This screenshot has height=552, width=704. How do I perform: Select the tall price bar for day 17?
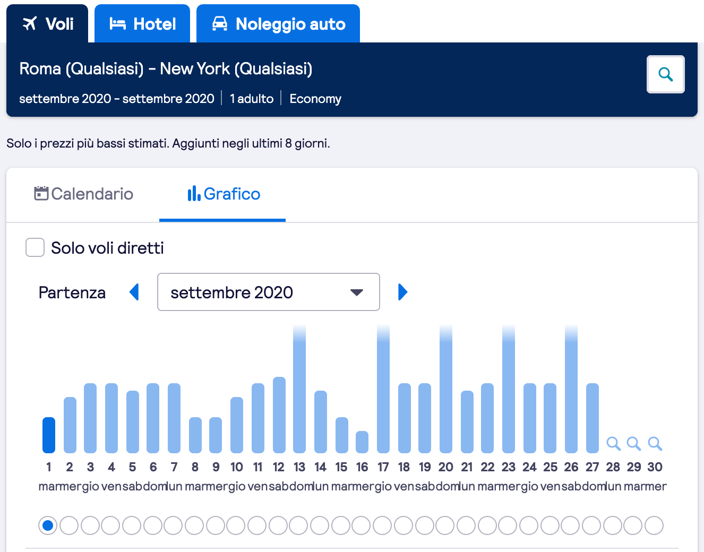tap(383, 389)
